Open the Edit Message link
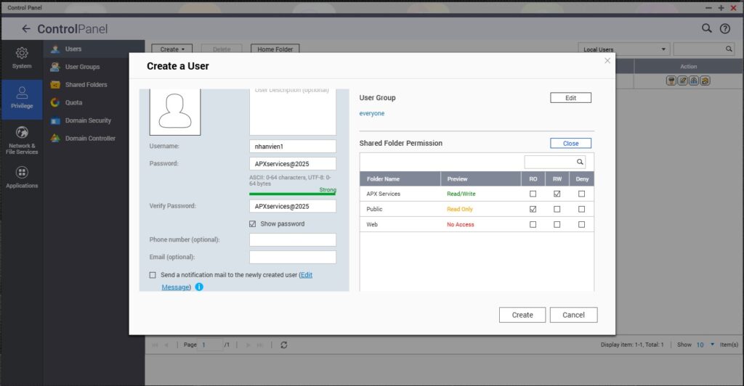The width and height of the screenshot is (744, 386). (x=238, y=281)
